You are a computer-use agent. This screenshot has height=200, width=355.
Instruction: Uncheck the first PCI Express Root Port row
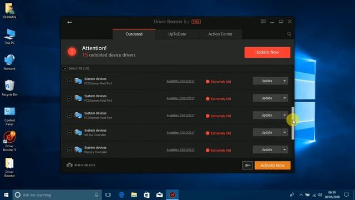click(69, 81)
